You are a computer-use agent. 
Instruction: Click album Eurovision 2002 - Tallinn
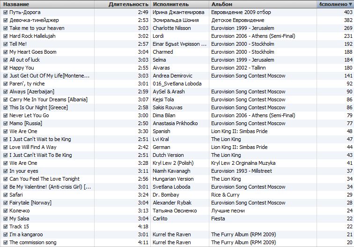(x=238, y=68)
